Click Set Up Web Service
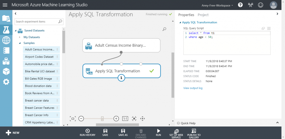This screenshot has height=139, width=285. 176,134
